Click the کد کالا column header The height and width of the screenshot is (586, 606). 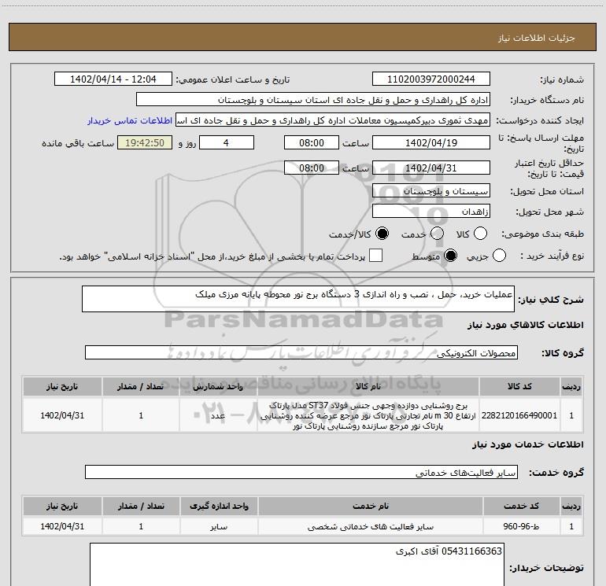point(519,386)
